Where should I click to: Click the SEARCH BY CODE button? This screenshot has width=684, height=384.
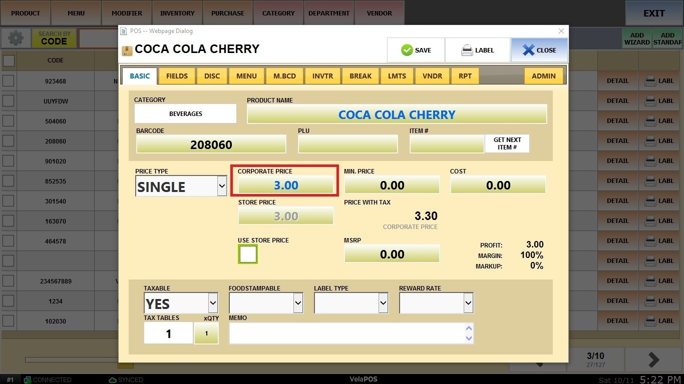pyautogui.click(x=54, y=38)
